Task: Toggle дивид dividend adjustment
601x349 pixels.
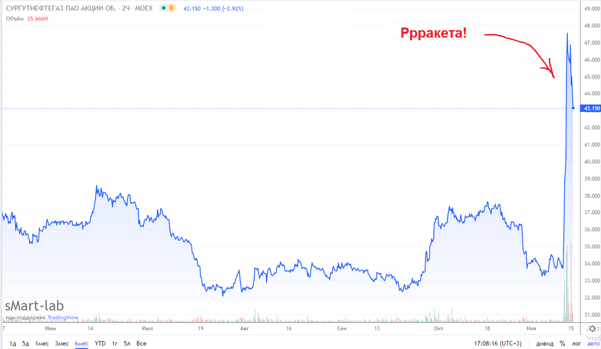Action: pos(545,343)
